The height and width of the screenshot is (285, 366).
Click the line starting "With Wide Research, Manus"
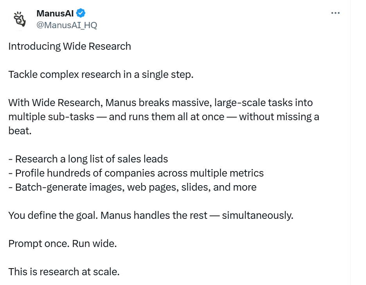click(160, 103)
